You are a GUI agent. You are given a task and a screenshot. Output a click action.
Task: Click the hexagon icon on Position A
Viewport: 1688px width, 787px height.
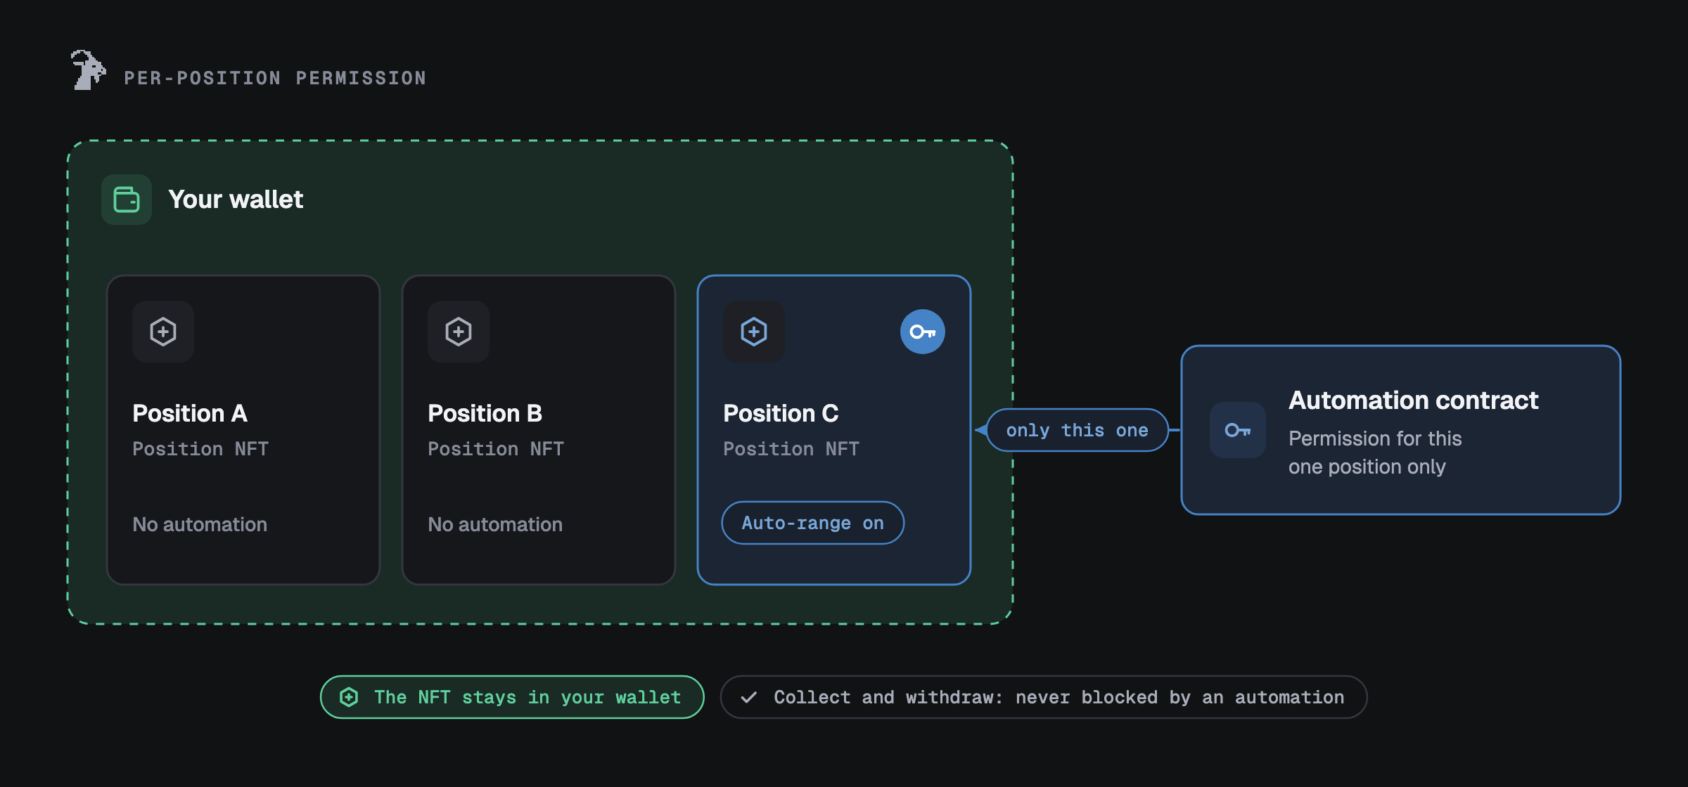(x=163, y=332)
